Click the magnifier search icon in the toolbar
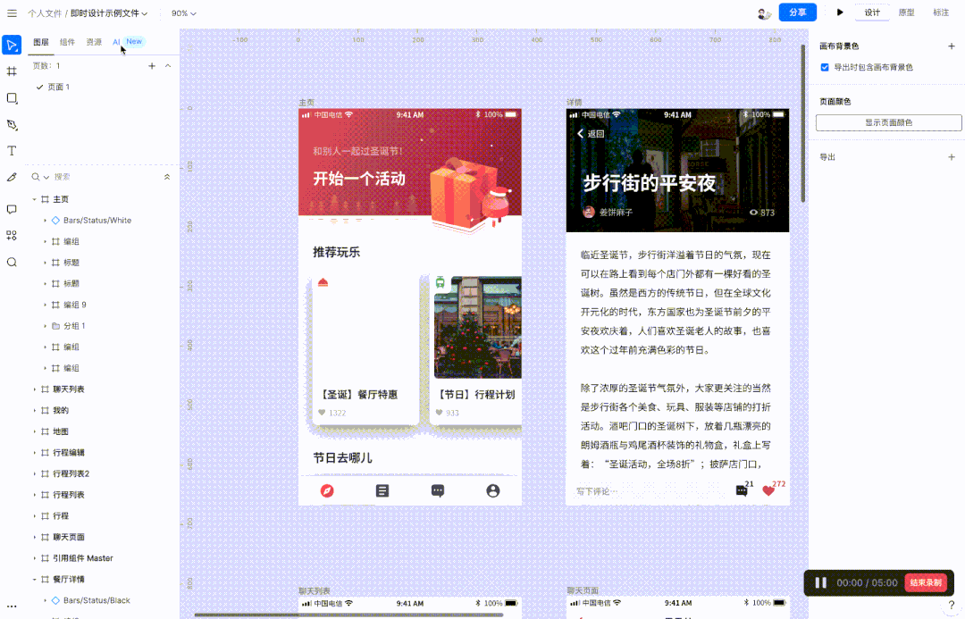 click(x=12, y=263)
